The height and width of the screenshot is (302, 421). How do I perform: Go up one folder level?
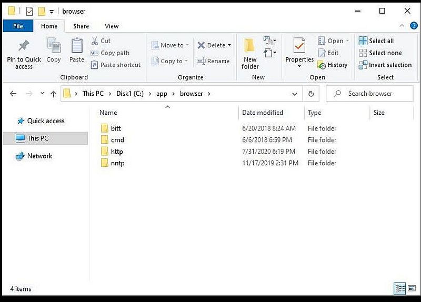pos(54,94)
